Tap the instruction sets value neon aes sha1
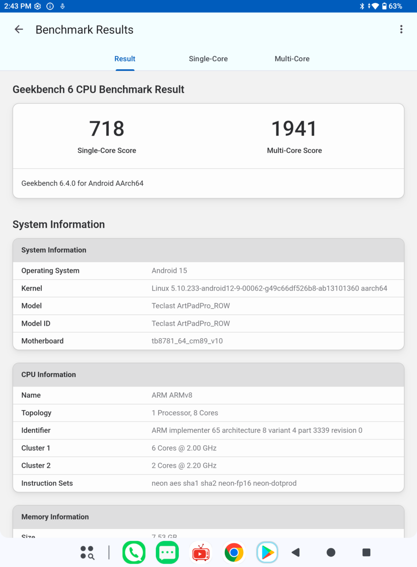Image resolution: width=417 pixels, height=567 pixels. [x=224, y=483]
